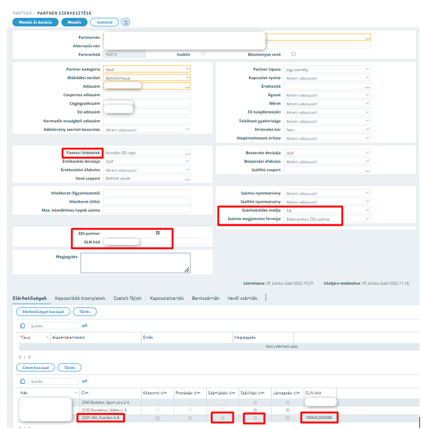
Task: Click the Hitelkeret (figyelmeztető) field
Action: 146,193
